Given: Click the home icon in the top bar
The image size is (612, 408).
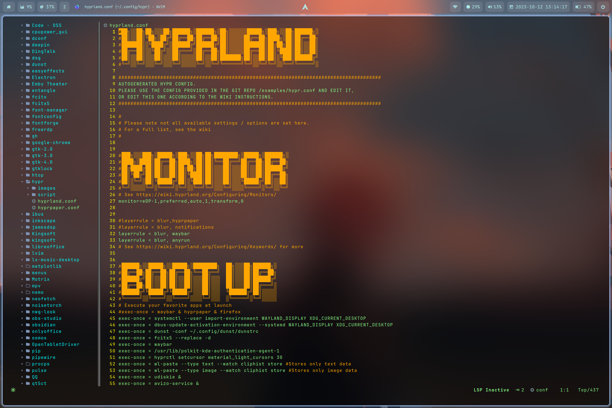Looking at the screenshot, I should [x=9, y=7].
